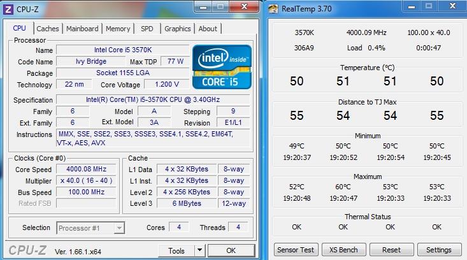Close the RealTemp window
The height and width of the screenshot is (260, 467).
point(452,6)
